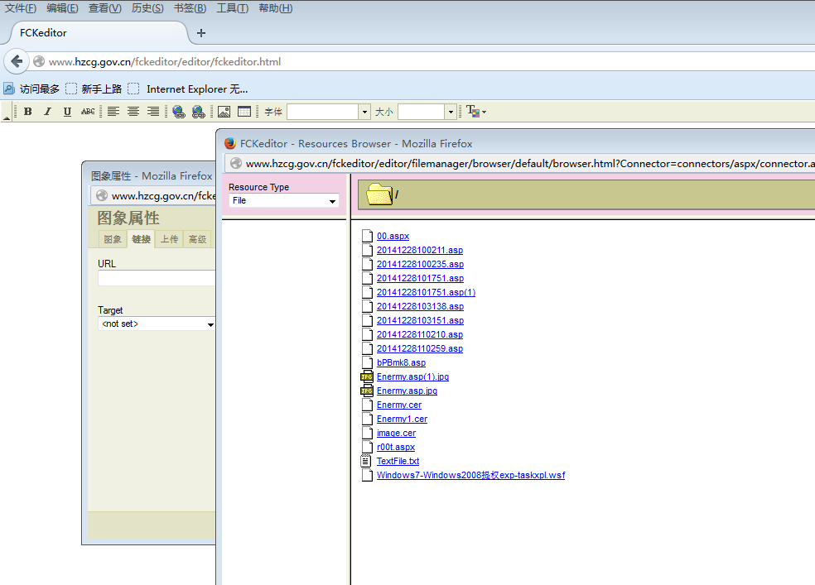Switch to the 上传 tab in image dialog
The height and width of the screenshot is (585, 815).
pos(169,239)
